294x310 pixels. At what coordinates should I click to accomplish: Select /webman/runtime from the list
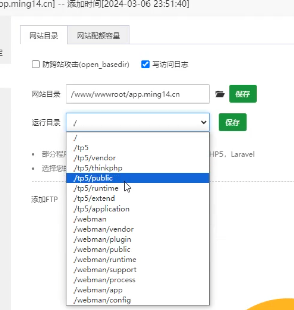pos(138,260)
